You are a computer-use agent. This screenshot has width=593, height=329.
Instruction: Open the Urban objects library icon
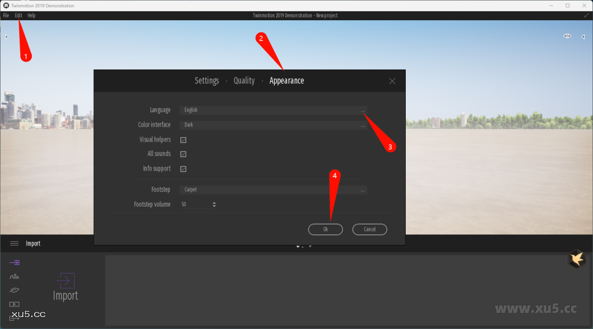[14, 276]
